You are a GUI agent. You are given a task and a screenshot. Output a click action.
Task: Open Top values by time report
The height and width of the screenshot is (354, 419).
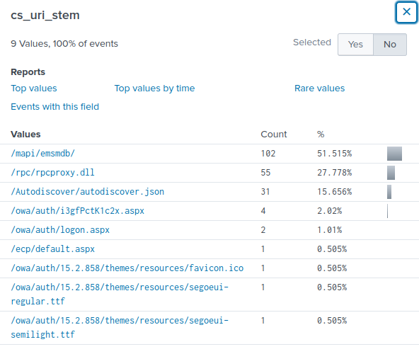tap(154, 88)
